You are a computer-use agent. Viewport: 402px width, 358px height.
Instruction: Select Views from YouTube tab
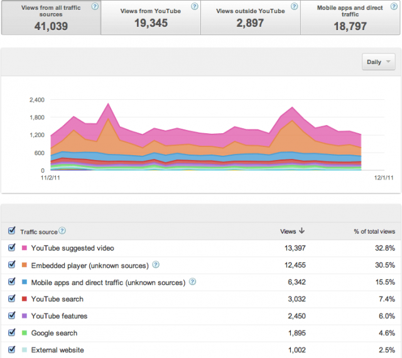pyautogui.click(x=151, y=18)
